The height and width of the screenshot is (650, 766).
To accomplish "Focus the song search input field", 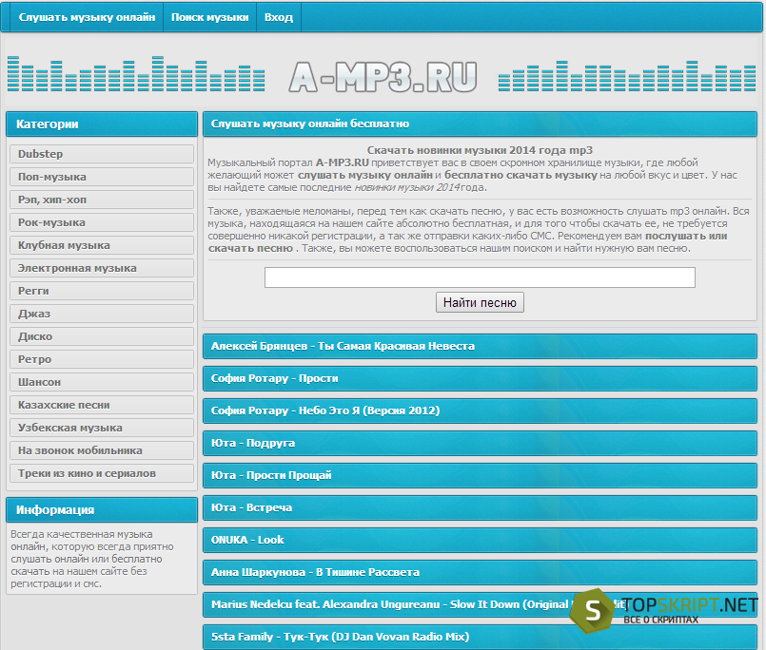I will [x=480, y=277].
